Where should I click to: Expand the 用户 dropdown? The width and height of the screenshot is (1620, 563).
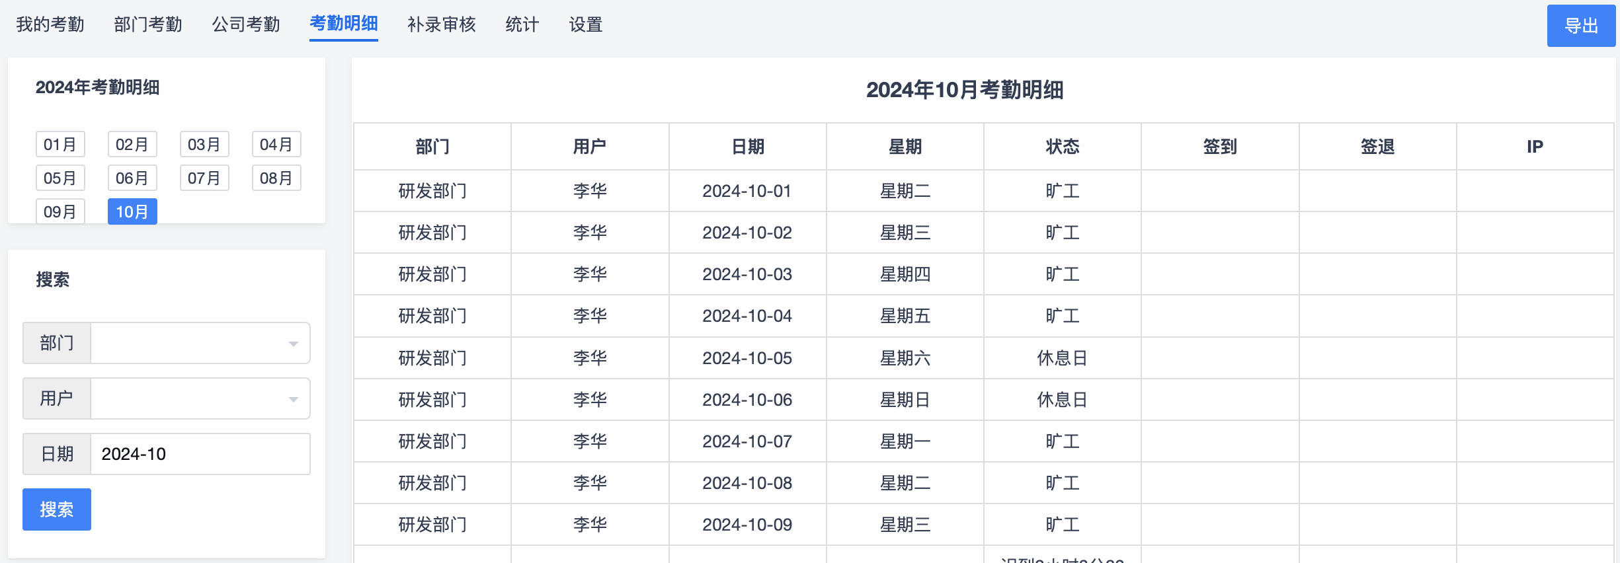tap(200, 398)
